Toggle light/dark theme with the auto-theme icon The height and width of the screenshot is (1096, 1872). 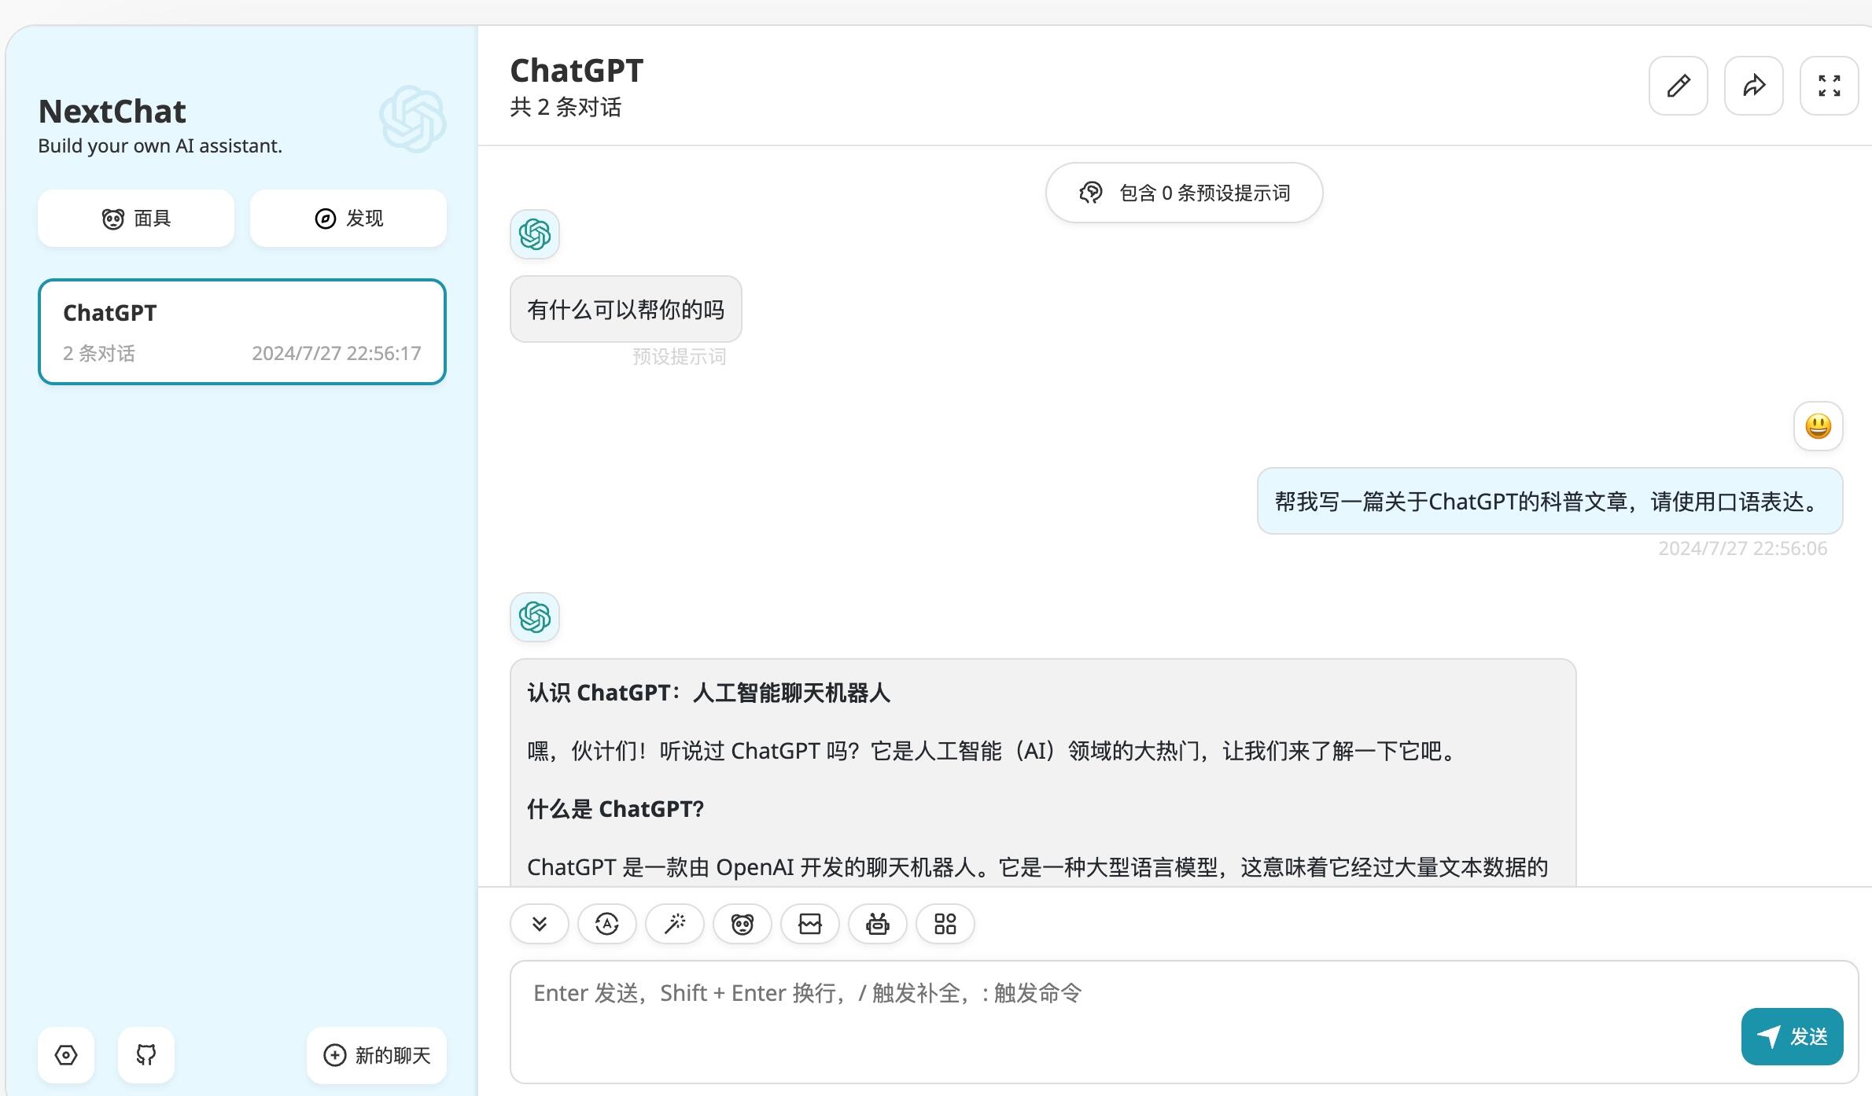[x=606, y=924]
